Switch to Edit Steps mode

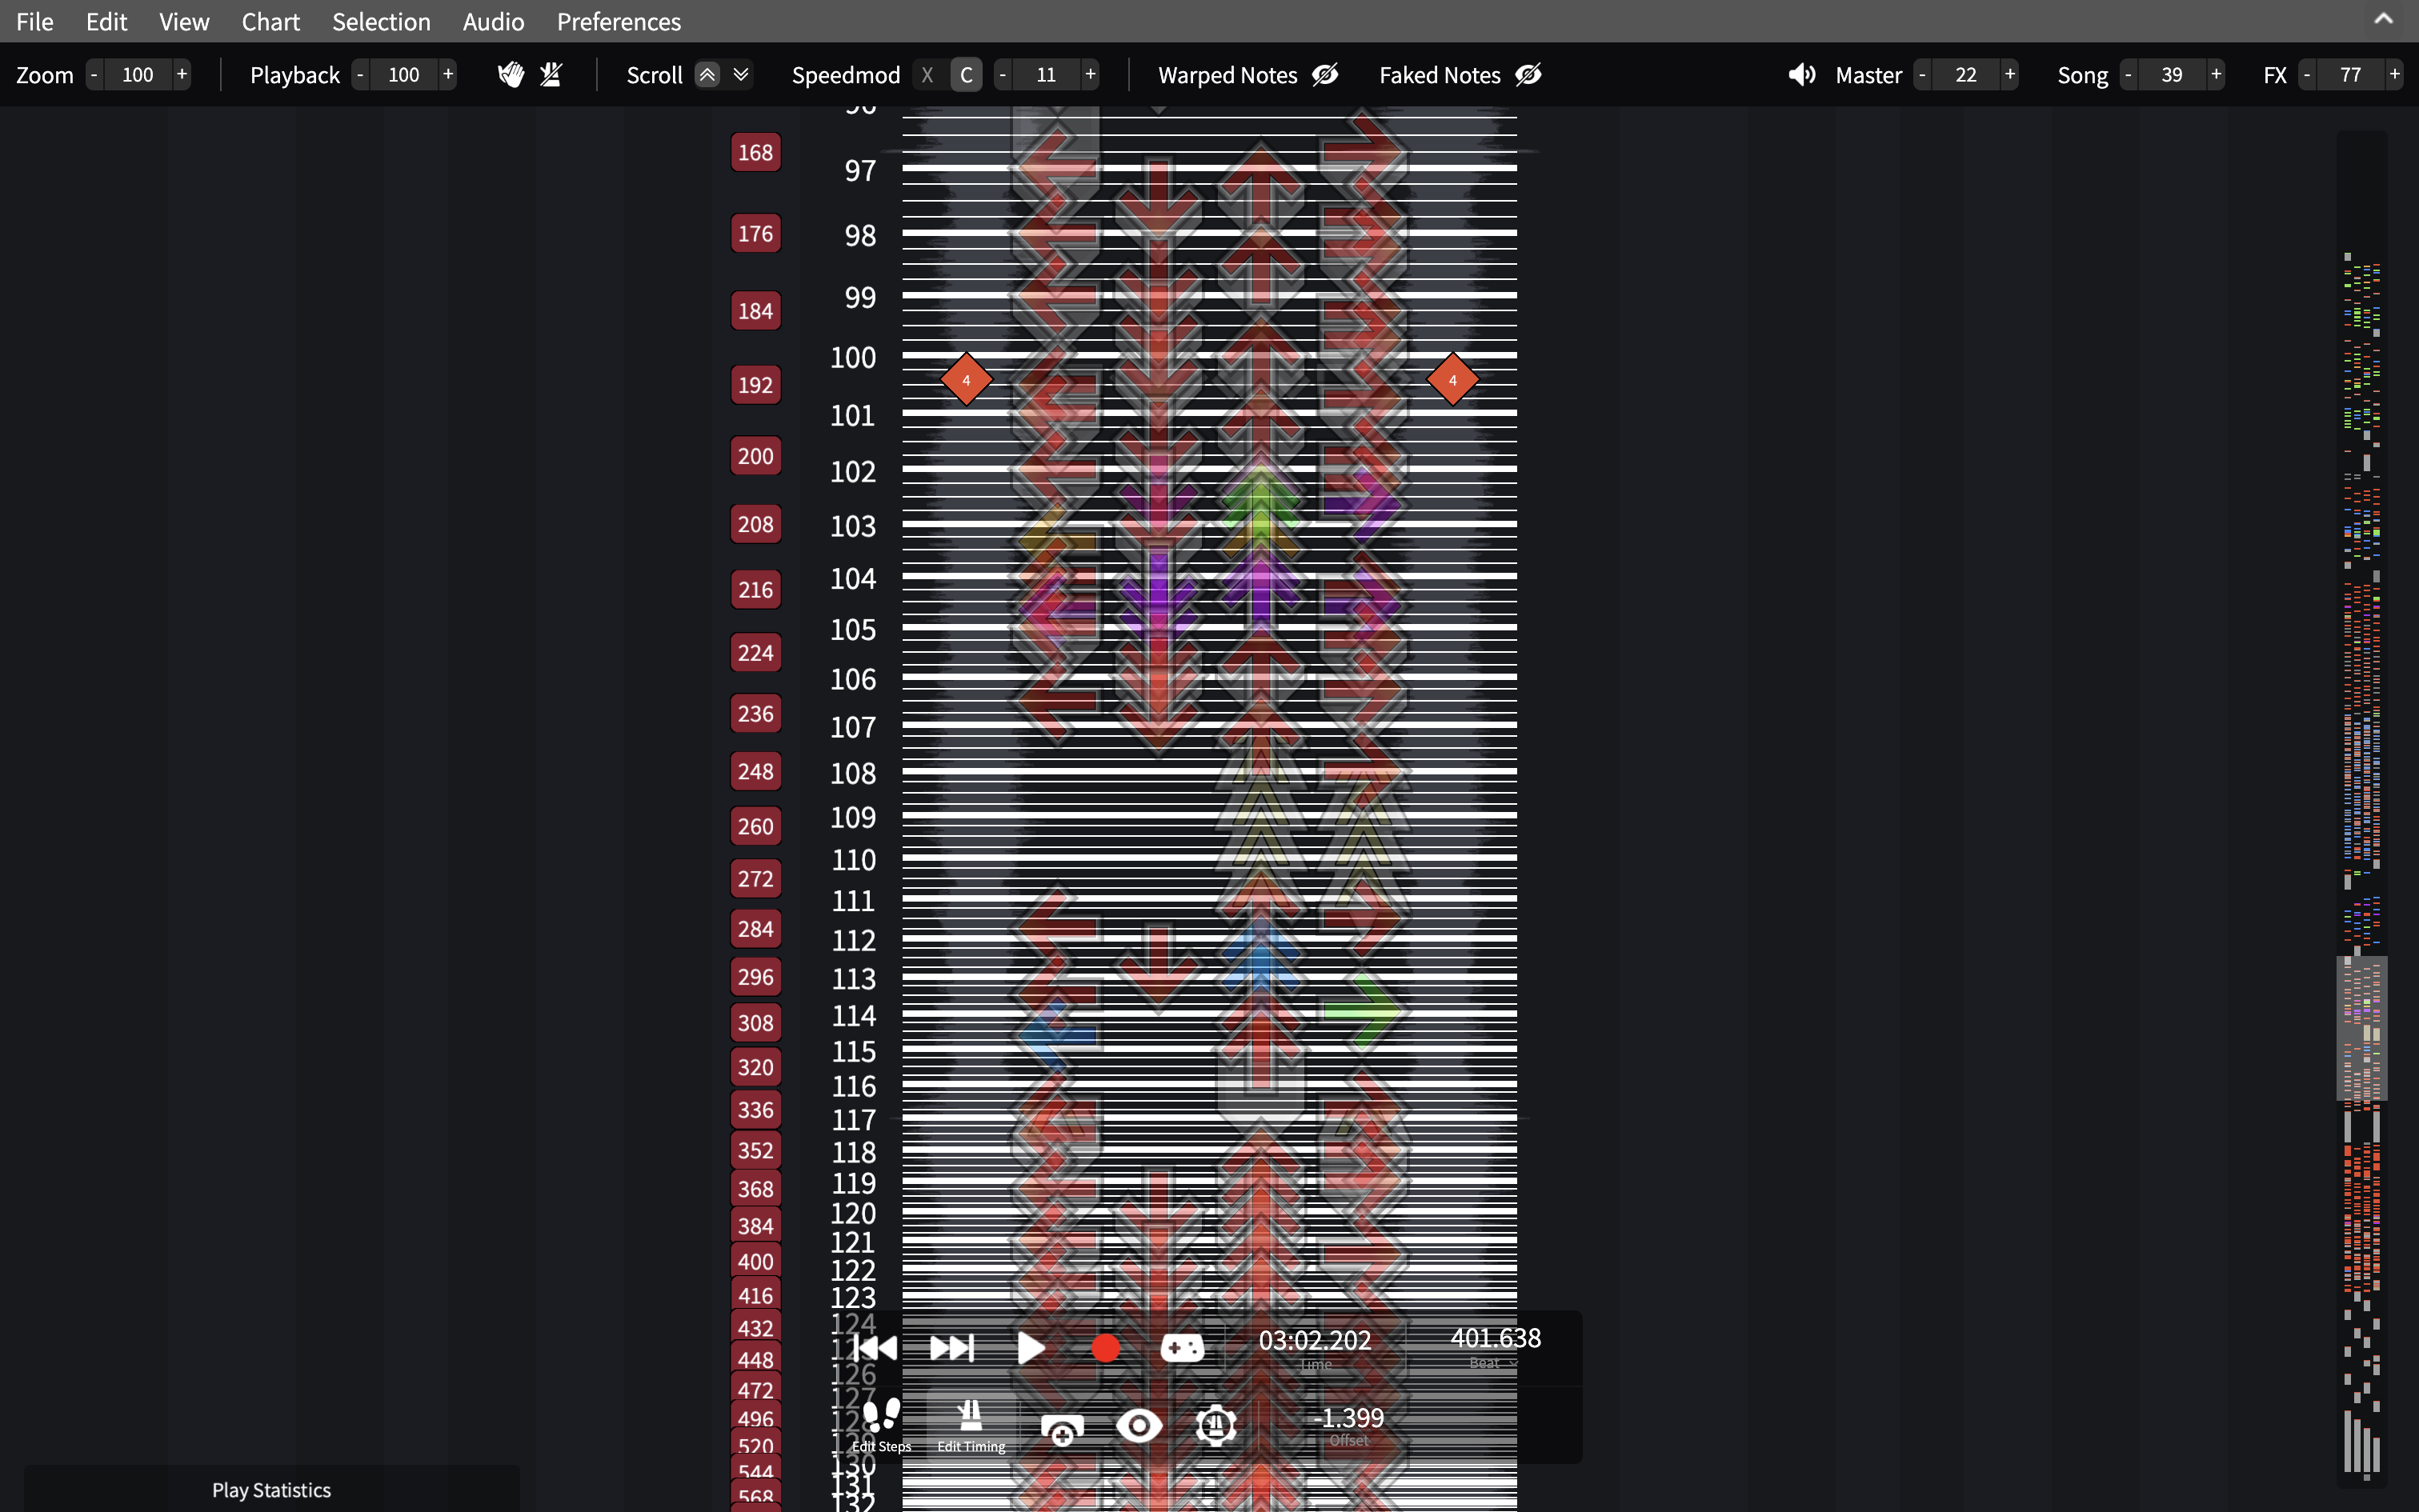click(x=881, y=1425)
